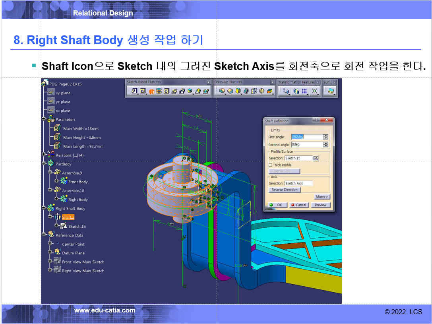
Task: Click the Reverse Direction button
Action: tap(285, 190)
